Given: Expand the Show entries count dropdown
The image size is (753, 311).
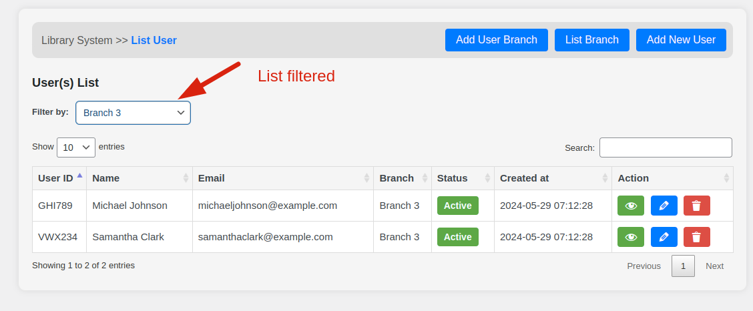Looking at the screenshot, I should coord(75,147).
